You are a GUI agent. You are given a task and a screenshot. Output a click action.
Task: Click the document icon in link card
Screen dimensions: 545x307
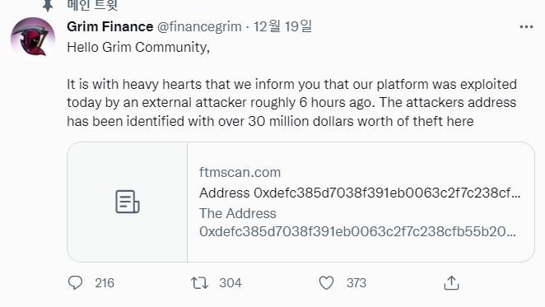pyautogui.click(x=128, y=202)
